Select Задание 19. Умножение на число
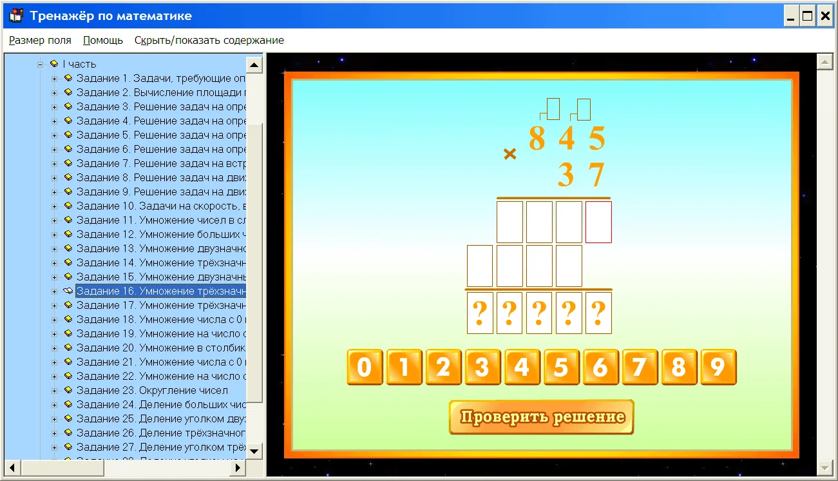838x481 pixels. 161,334
